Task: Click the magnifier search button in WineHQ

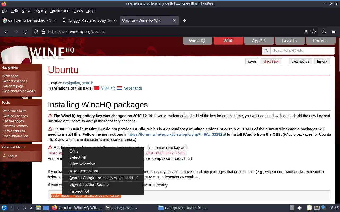Action: tap(266, 51)
